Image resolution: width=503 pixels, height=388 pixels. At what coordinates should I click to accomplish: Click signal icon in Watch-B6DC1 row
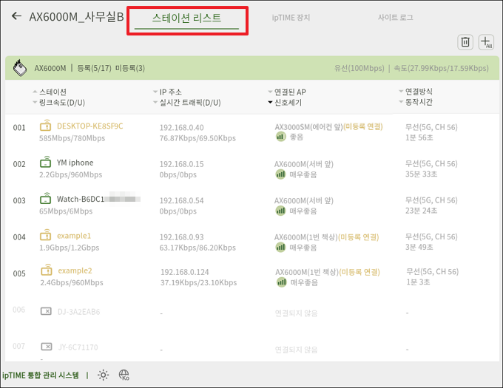[280, 211]
